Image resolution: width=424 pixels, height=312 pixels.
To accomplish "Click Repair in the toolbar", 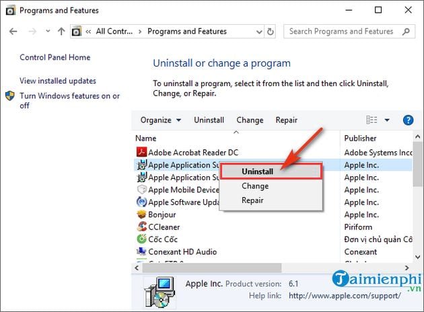I will click(x=286, y=120).
